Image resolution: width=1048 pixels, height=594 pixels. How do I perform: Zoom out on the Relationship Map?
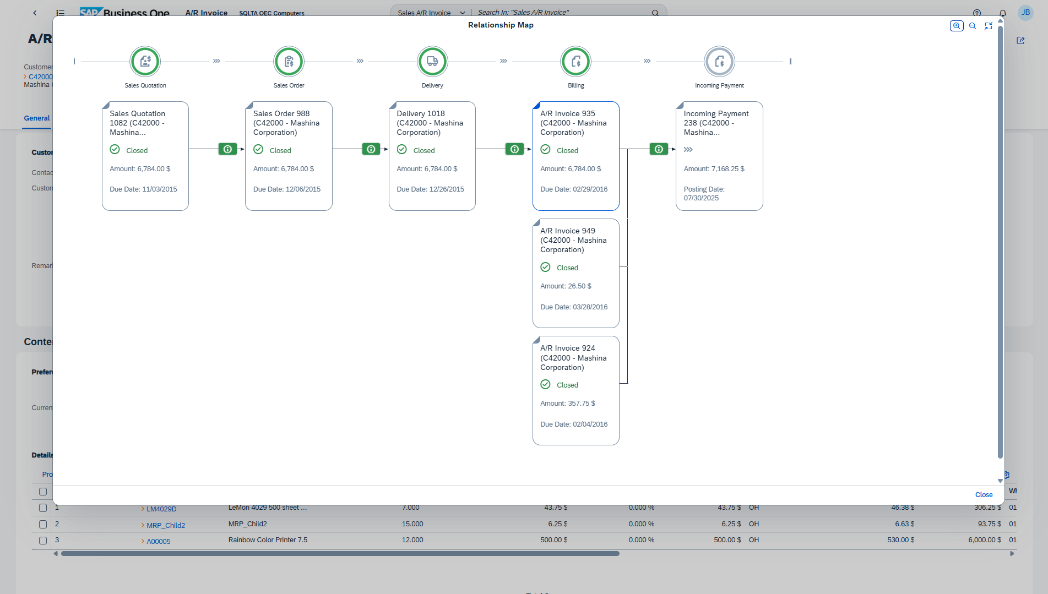(973, 26)
